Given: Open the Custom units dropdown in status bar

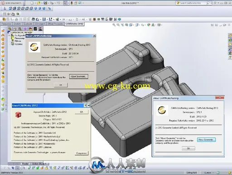Looking at the screenshot, I should coord(213,173).
